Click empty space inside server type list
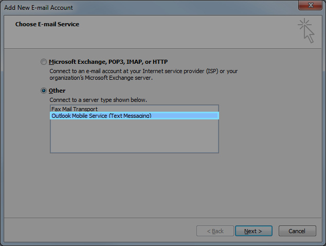326x246 pixels. click(x=134, y=136)
